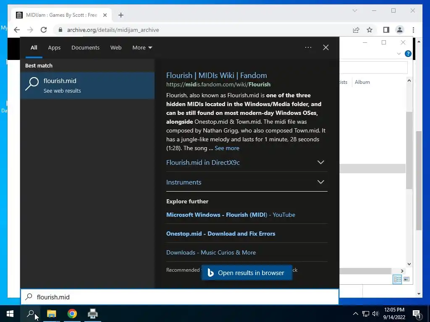Viewport: 430px width, 322px height.
Task: Switch to the Documents search filter
Action: [85, 48]
